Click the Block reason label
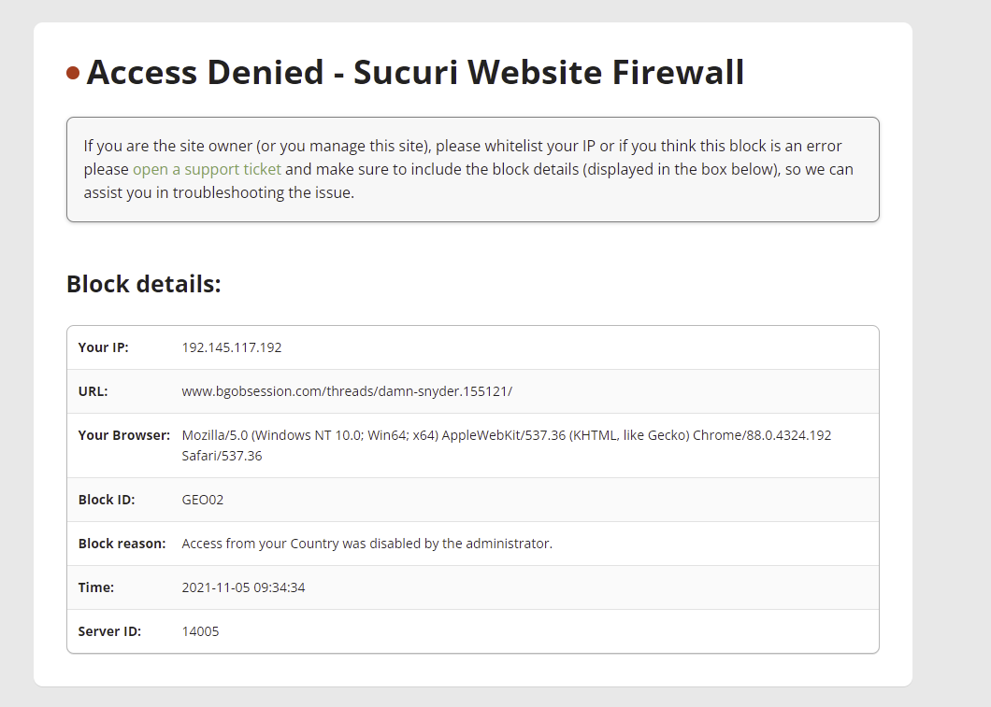This screenshot has height=707, width=991. 122,544
